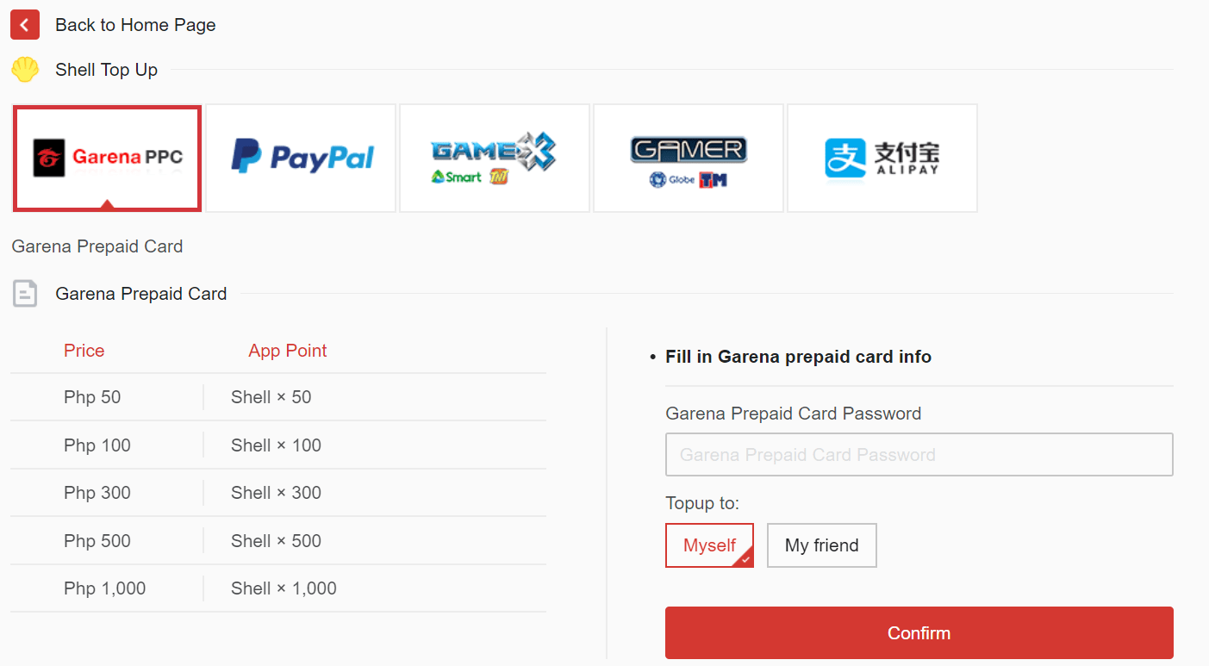Choose the PayPal payment option
Viewport: 1209px width, 666px height.
300,158
